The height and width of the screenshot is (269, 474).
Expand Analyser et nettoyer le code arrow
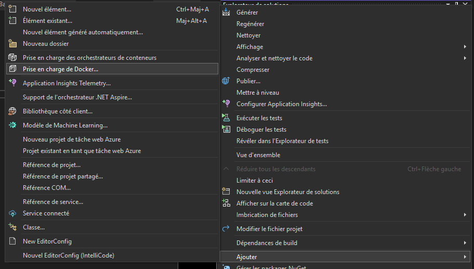[x=465, y=58]
